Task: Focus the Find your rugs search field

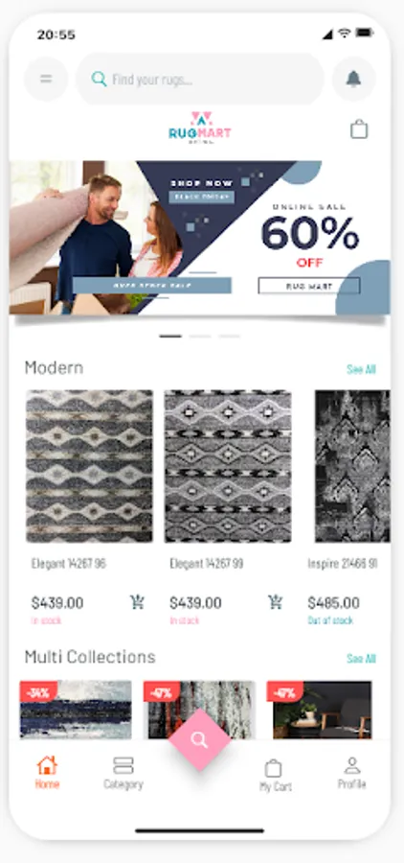Action: [200, 80]
